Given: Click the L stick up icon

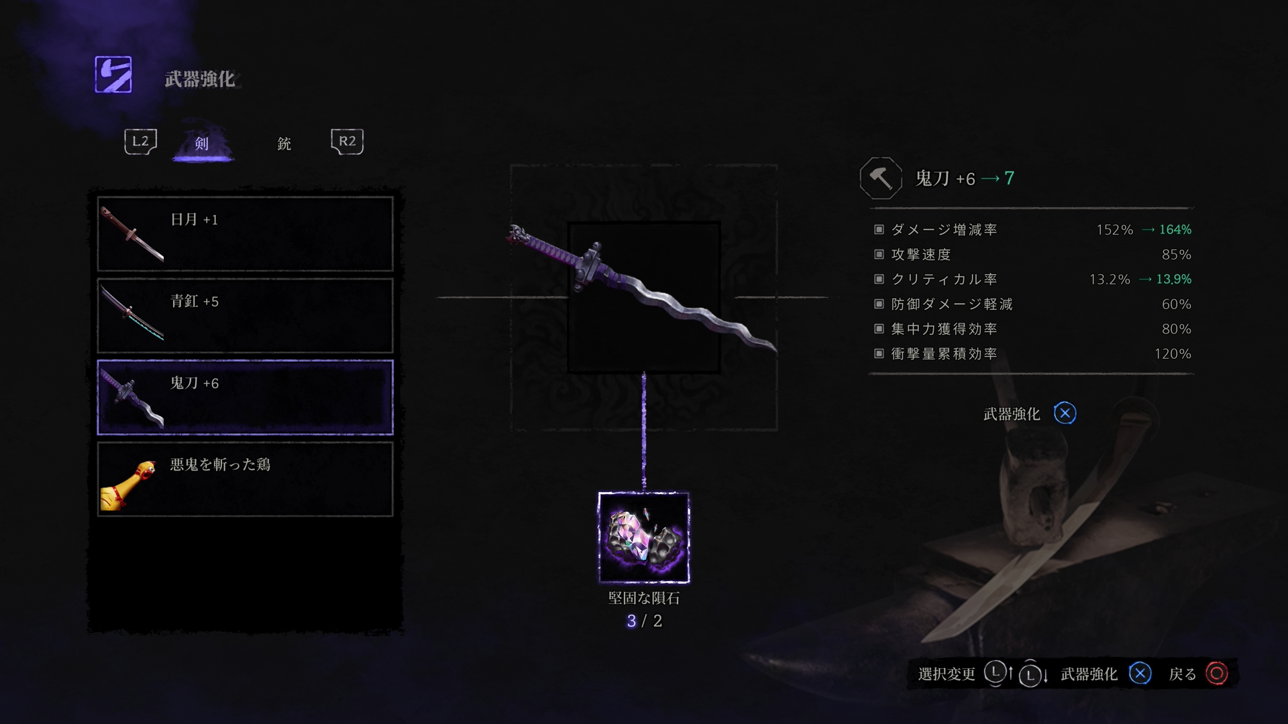Looking at the screenshot, I should (999, 672).
